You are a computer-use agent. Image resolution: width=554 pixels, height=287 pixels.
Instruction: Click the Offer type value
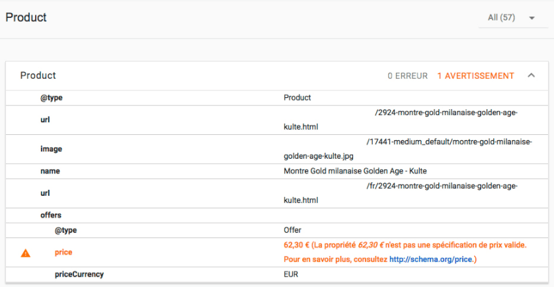pyautogui.click(x=292, y=230)
